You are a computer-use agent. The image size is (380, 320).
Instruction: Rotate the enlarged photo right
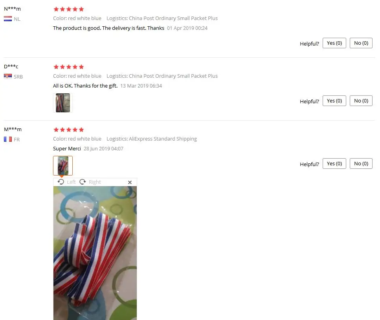[x=90, y=182]
